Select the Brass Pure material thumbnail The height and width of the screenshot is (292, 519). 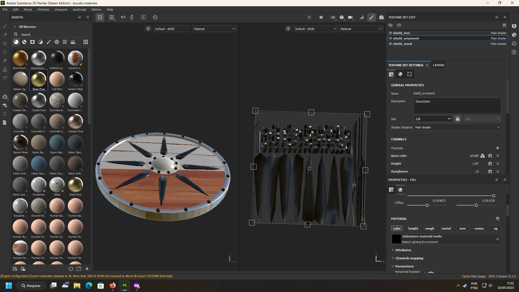(x=39, y=79)
